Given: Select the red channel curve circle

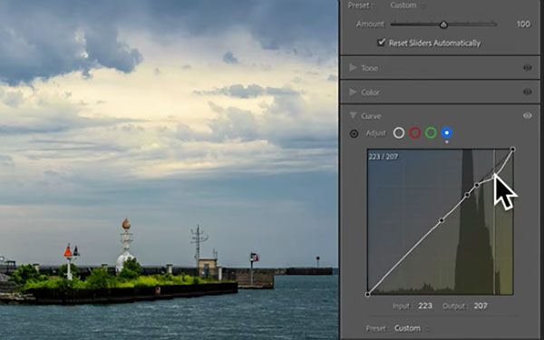Looking at the screenshot, I should coord(414,133).
